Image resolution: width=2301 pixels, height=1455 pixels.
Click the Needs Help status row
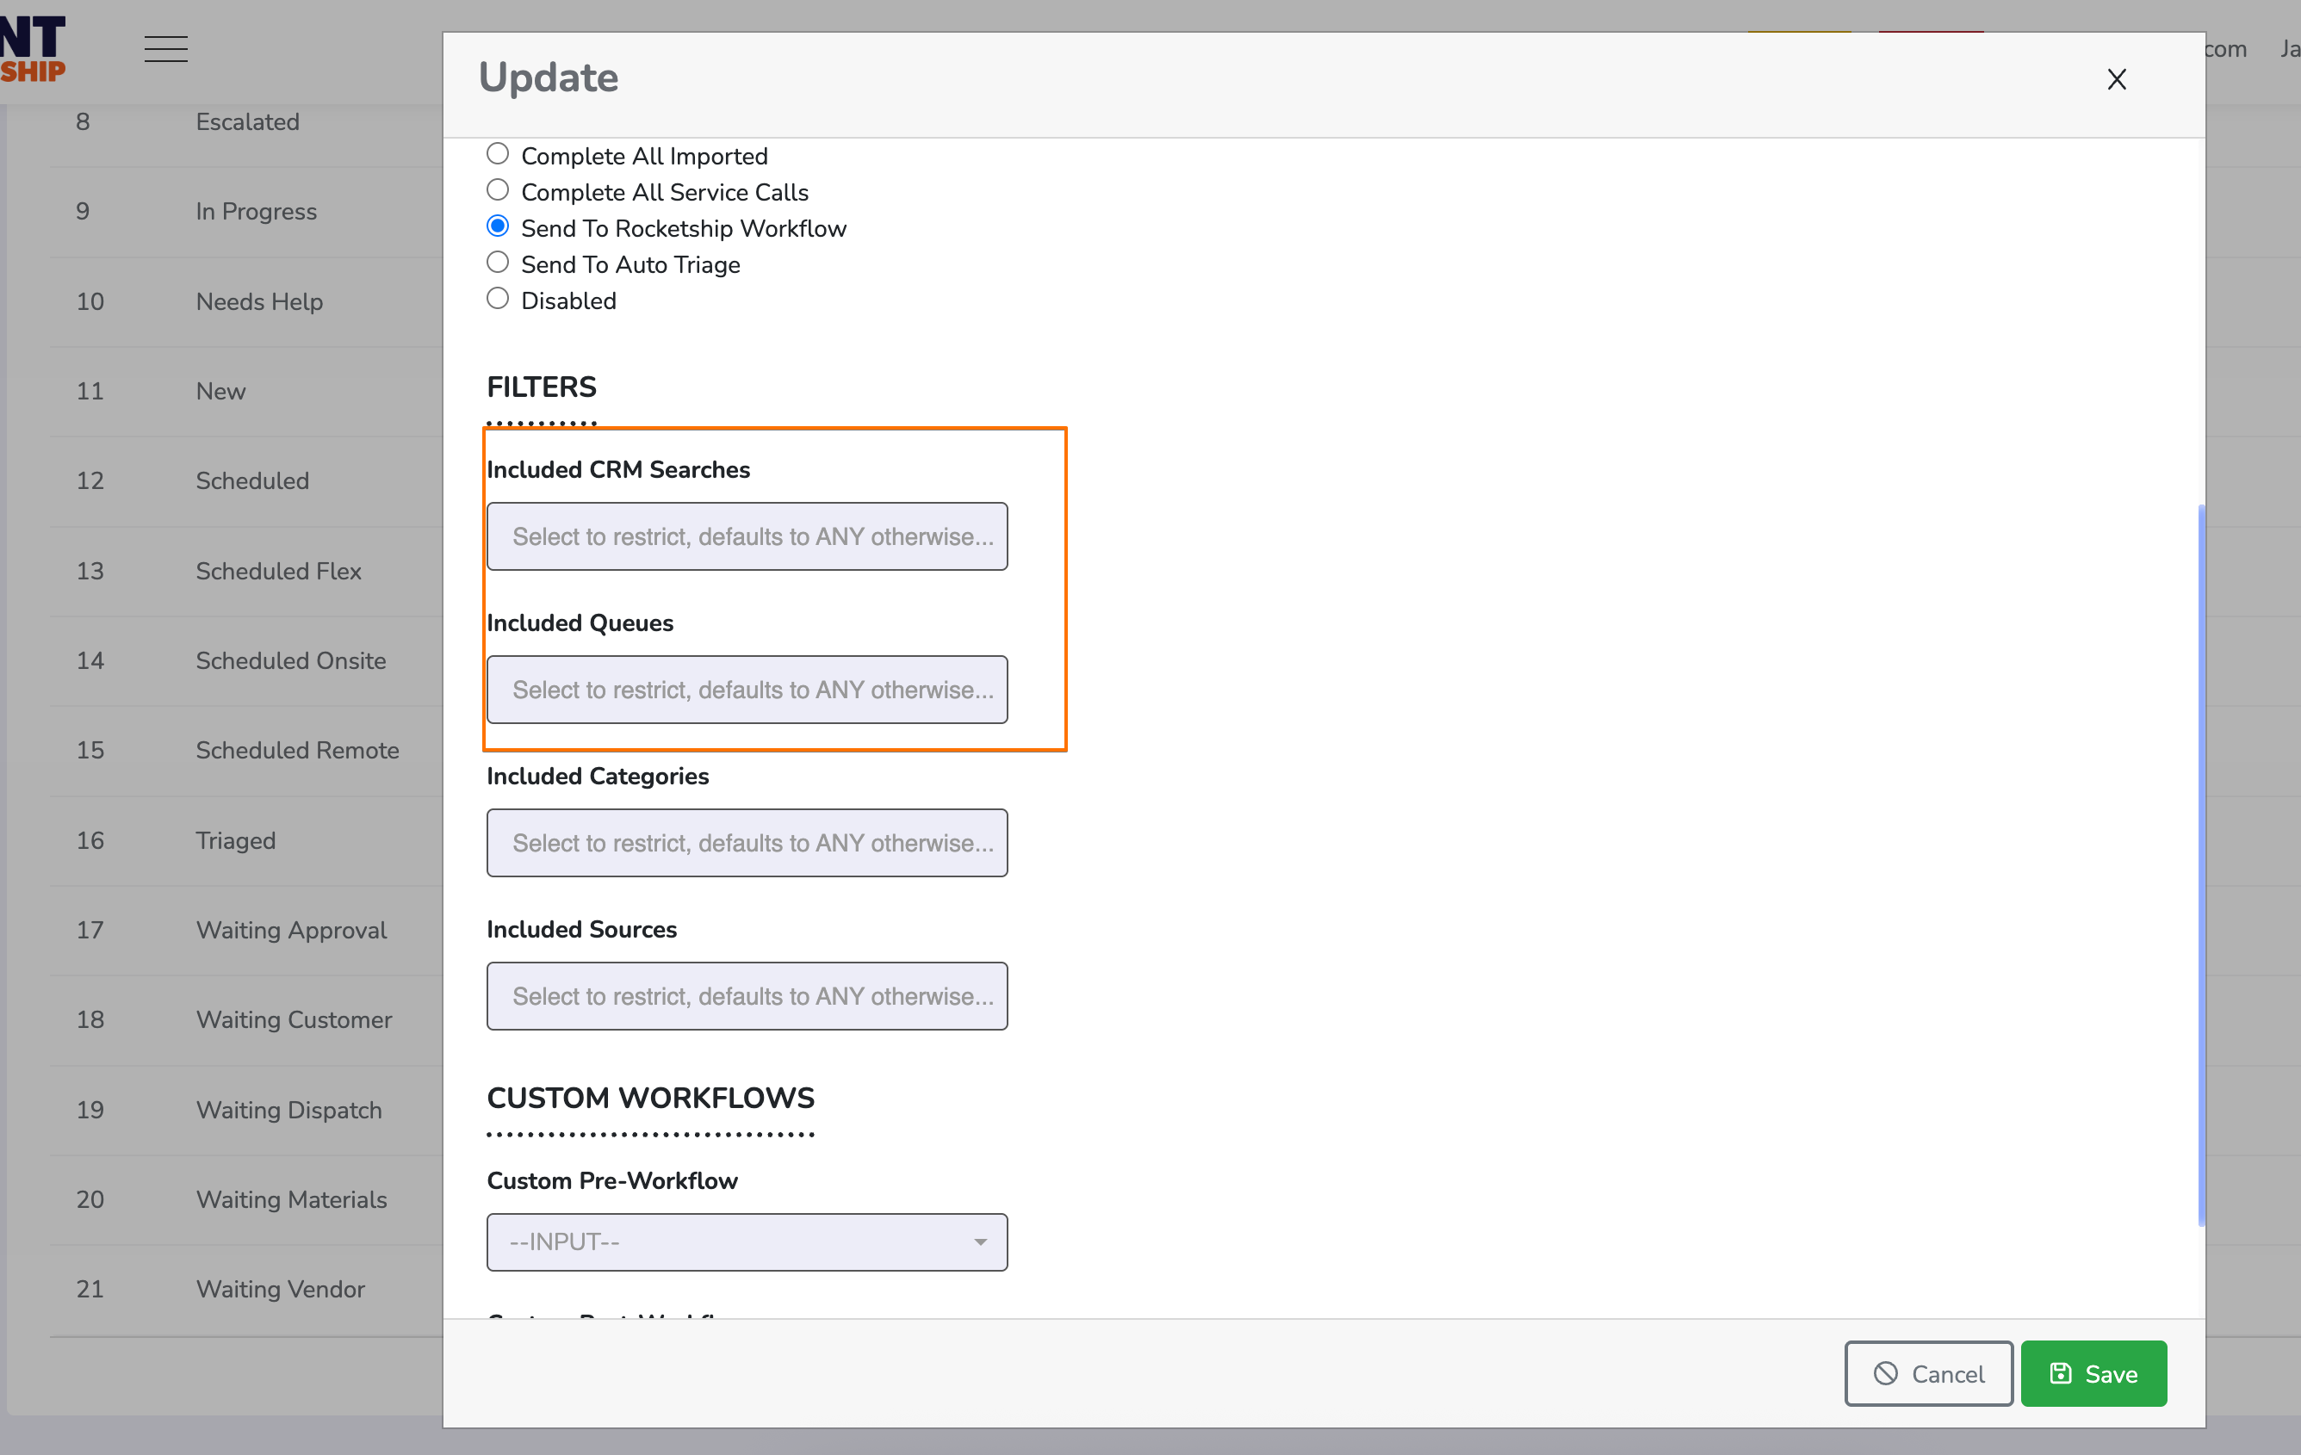click(x=259, y=301)
